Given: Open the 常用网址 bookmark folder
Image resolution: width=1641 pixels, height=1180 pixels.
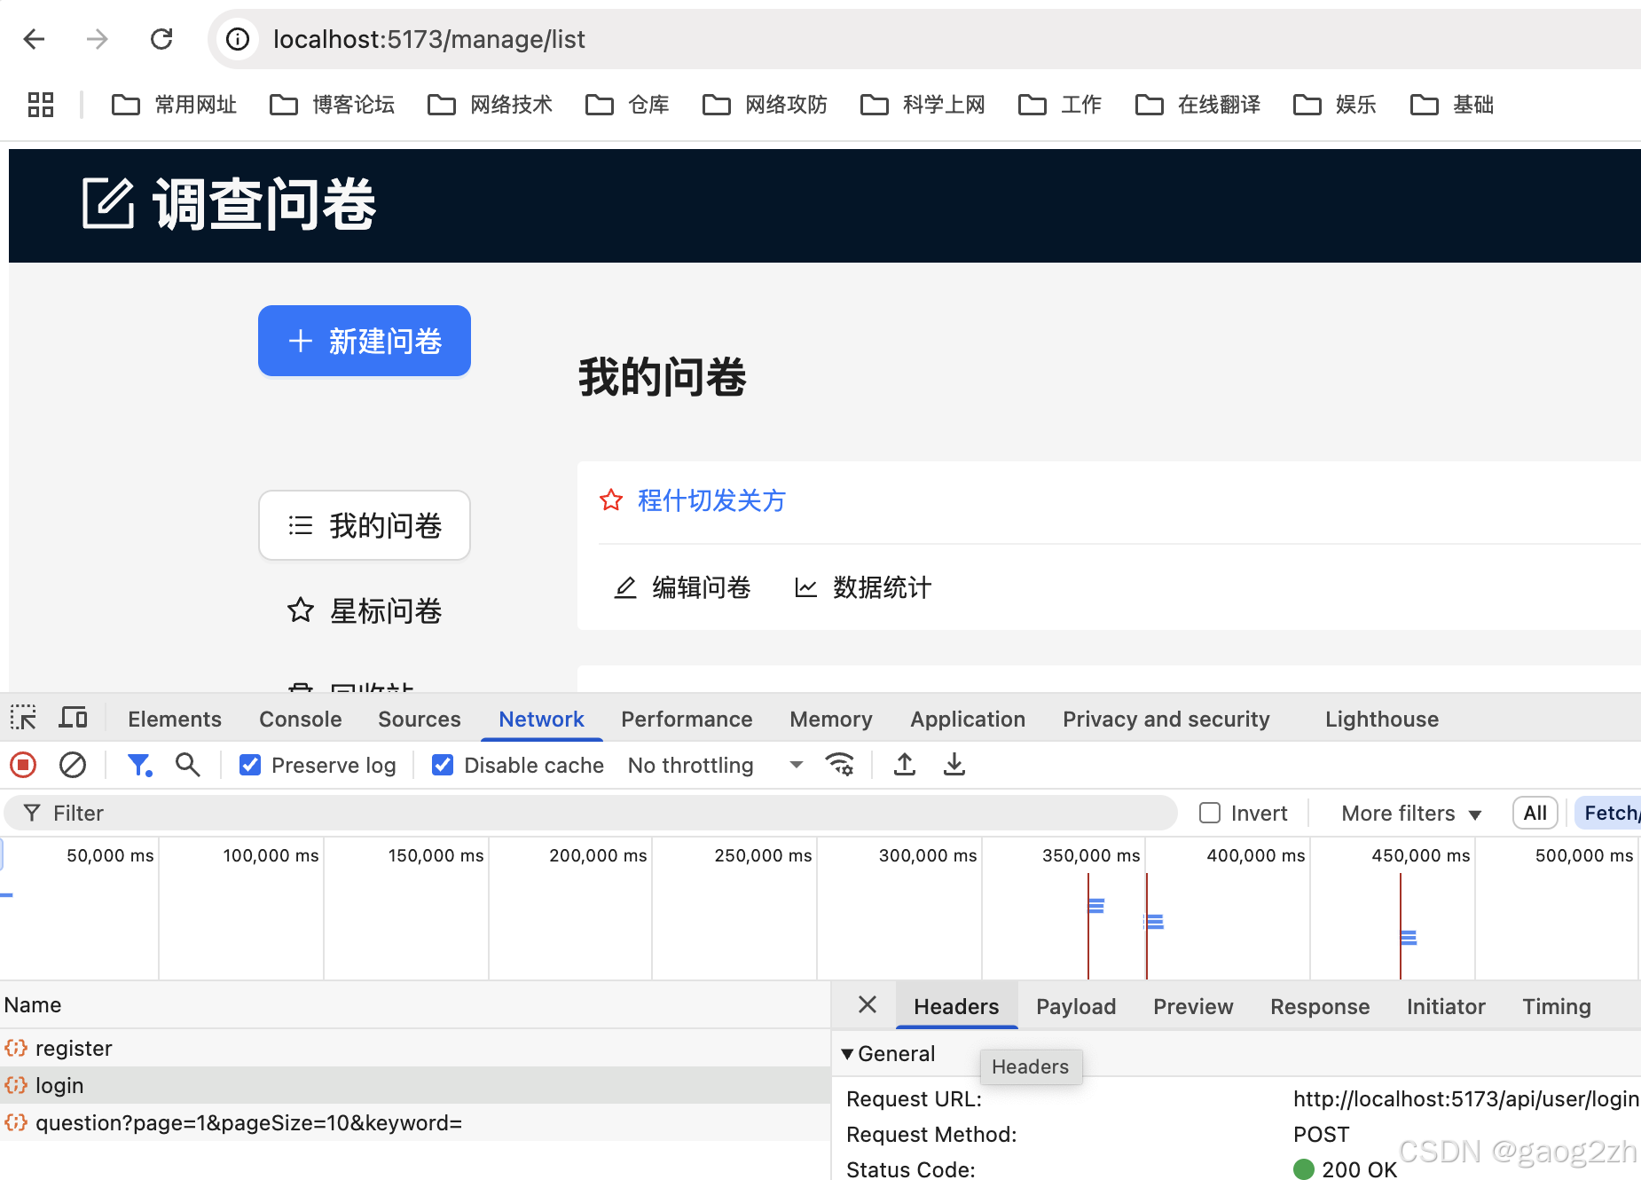Looking at the screenshot, I should coord(174,105).
